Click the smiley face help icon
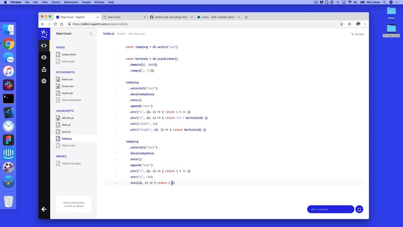The width and height of the screenshot is (403, 227). pyautogui.click(x=360, y=209)
